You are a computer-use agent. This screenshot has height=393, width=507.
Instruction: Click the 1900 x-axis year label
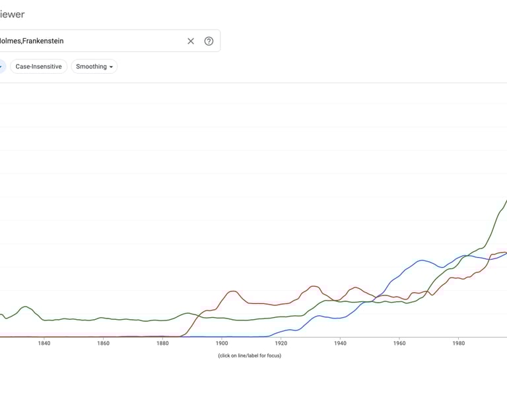pos(222,343)
